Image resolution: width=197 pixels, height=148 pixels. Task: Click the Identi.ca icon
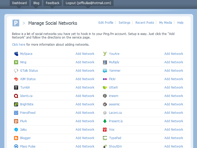tap(16, 96)
